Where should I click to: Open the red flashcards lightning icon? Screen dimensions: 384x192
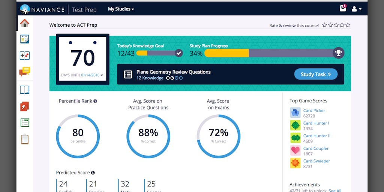25,106
